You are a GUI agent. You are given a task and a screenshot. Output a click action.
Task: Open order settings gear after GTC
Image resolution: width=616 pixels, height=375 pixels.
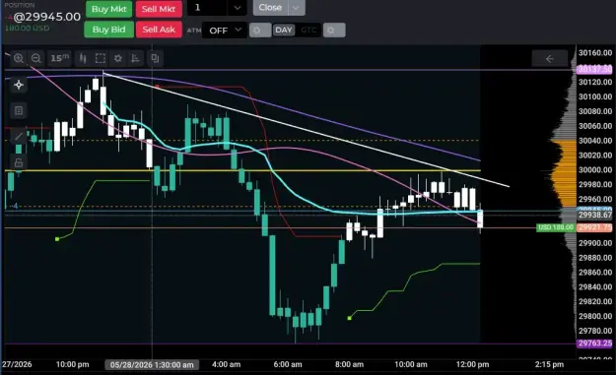point(334,31)
